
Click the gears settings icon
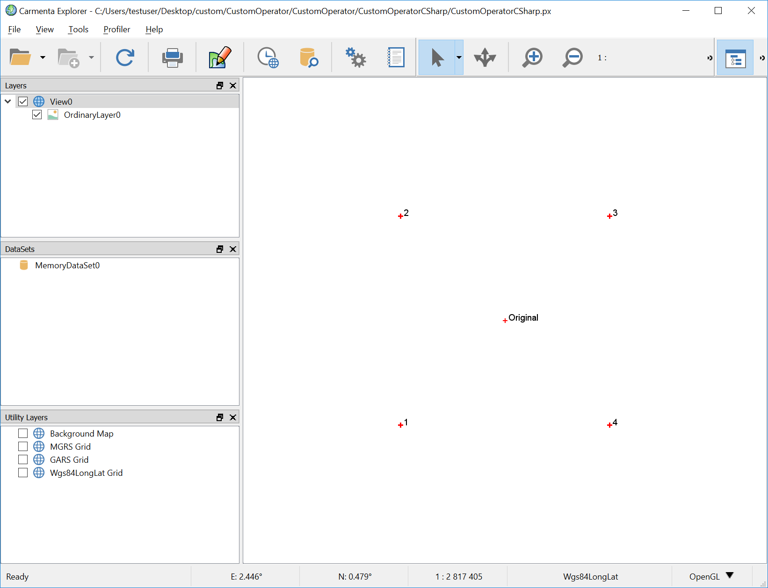(355, 57)
